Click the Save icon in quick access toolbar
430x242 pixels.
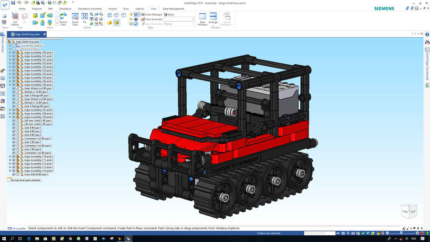(13, 3)
